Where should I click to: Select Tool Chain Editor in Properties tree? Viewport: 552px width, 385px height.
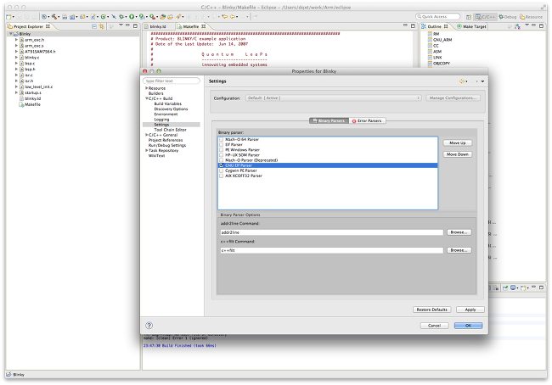[x=170, y=130]
